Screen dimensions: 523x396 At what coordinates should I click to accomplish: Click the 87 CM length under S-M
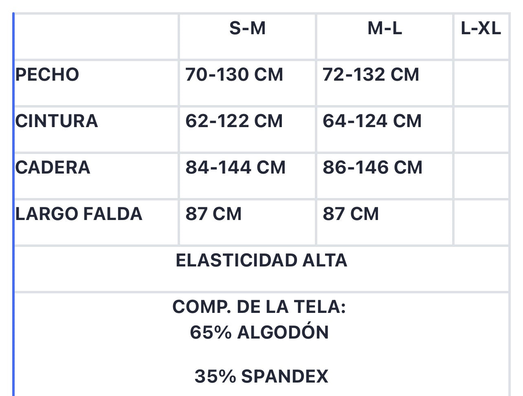click(x=213, y=214)
